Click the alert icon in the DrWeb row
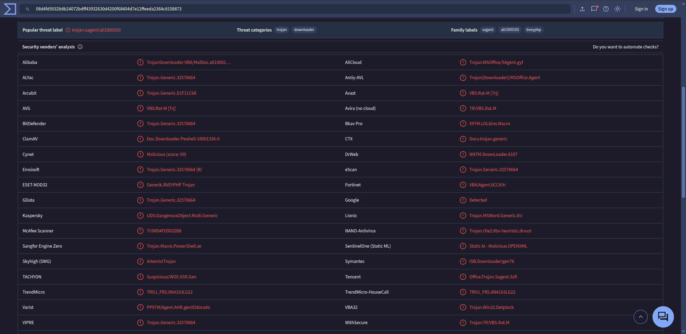This screenshot has width=686, height=334. pyautogui.click(x=463, y=154)
